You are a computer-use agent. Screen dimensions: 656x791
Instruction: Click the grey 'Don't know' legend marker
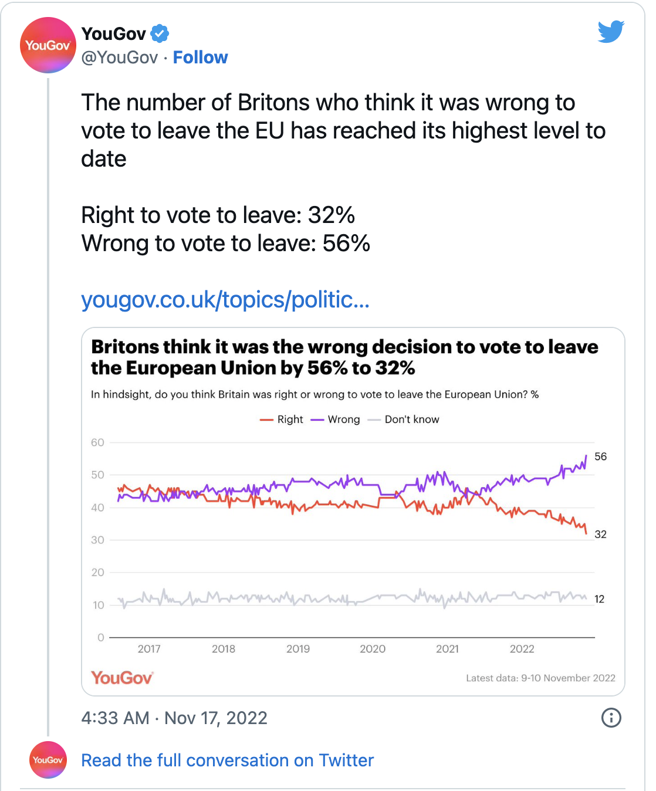[x=374, y=420]
